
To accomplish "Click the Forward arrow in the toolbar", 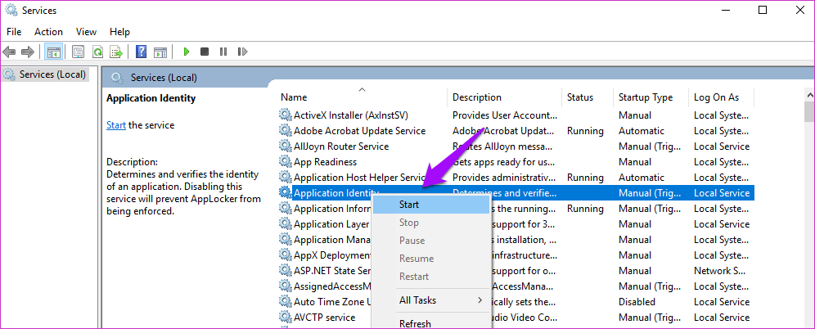I will click(x=28, y=52).
